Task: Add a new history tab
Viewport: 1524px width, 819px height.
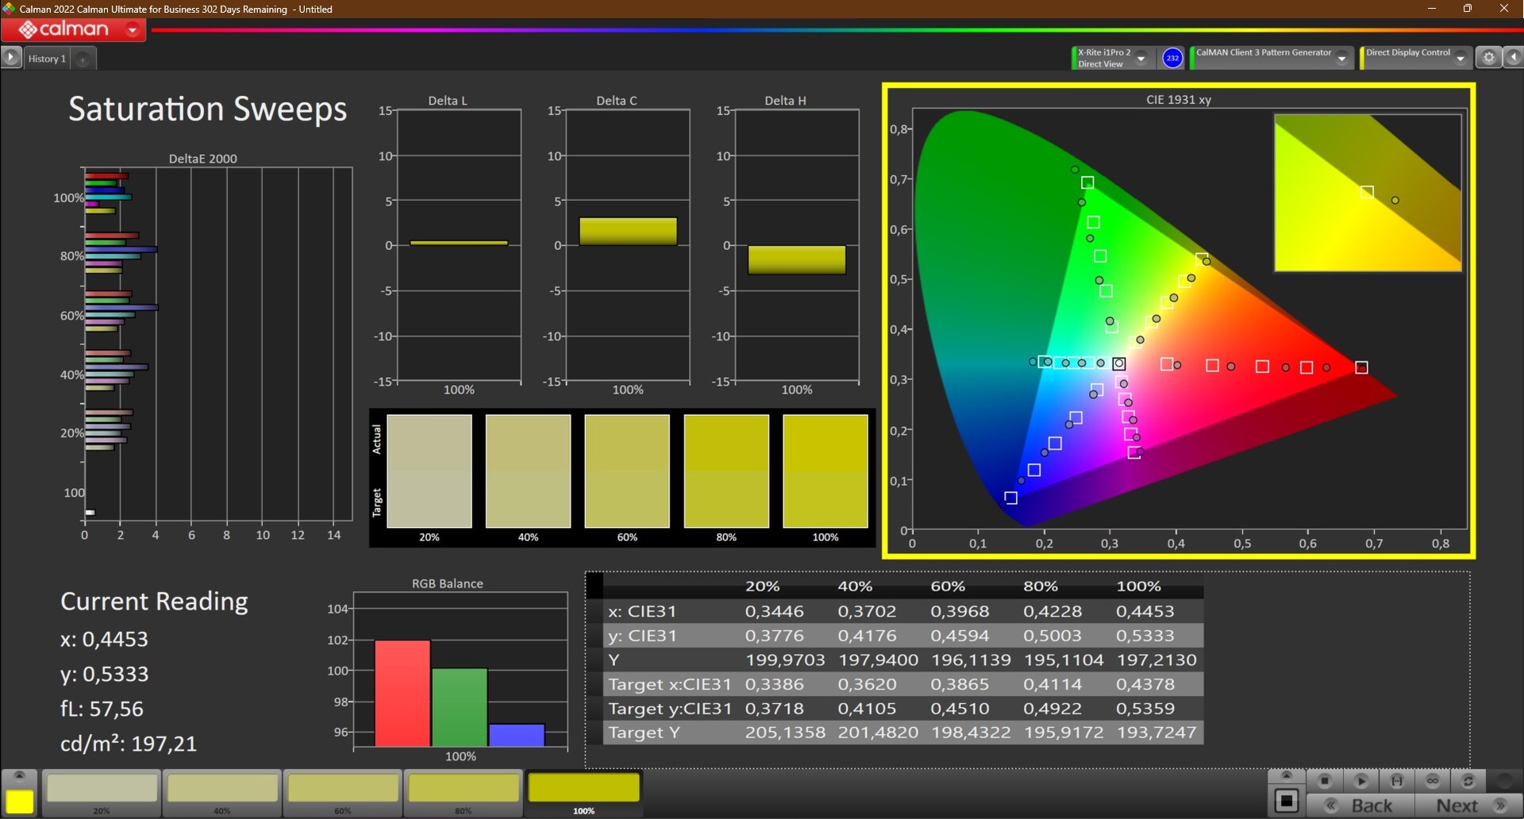Action: pyautogui.click(x=83, y=59)
